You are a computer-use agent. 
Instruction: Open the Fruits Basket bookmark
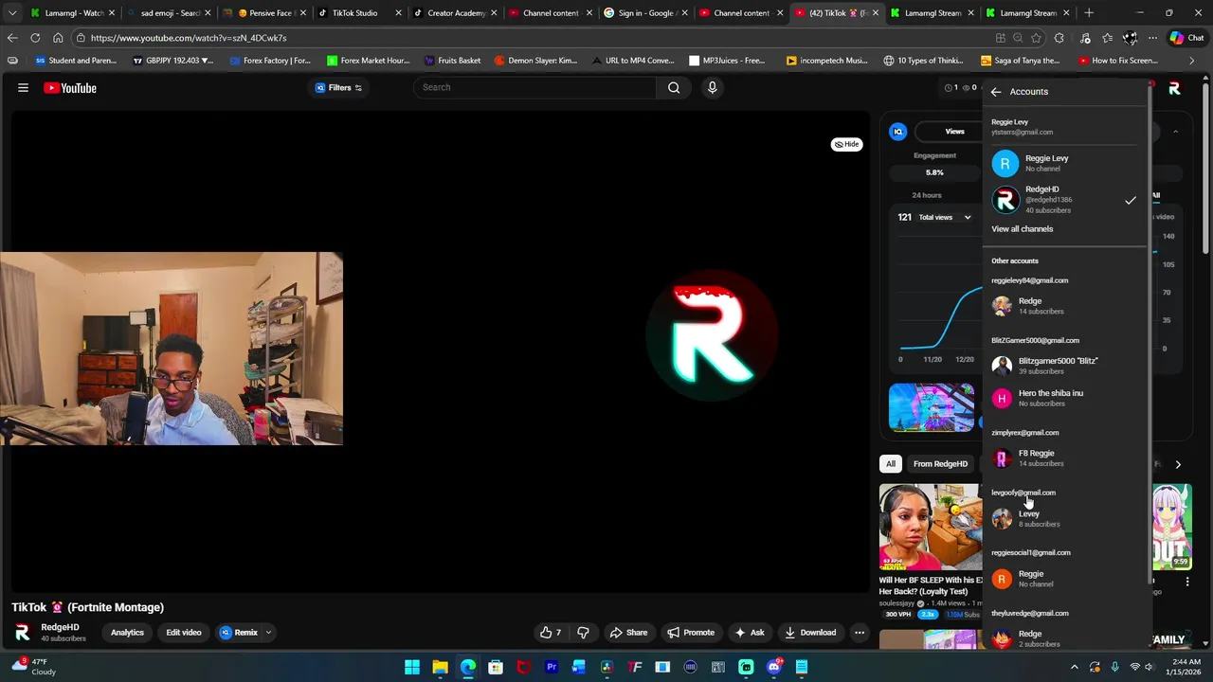[453, 61]
